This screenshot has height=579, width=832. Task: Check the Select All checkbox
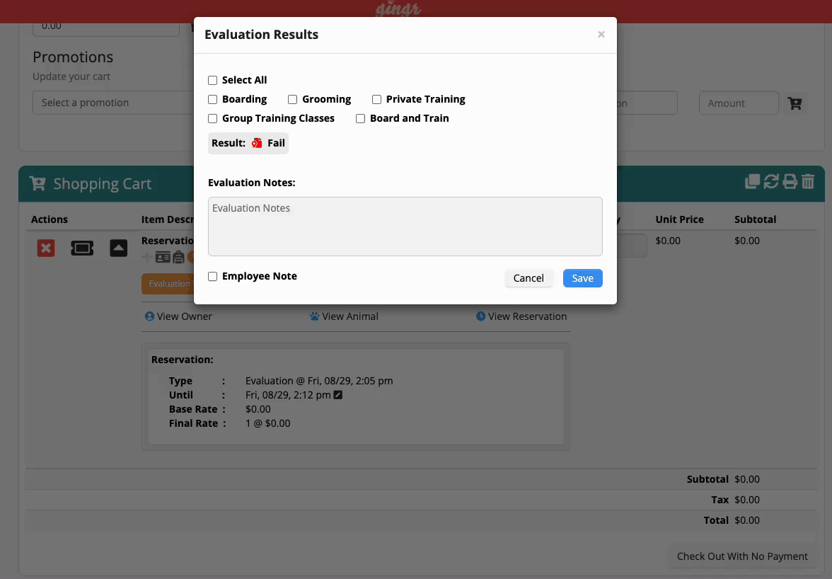tap(213, 81)
